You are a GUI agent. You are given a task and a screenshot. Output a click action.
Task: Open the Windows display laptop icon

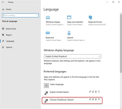(x=48, y=17)
